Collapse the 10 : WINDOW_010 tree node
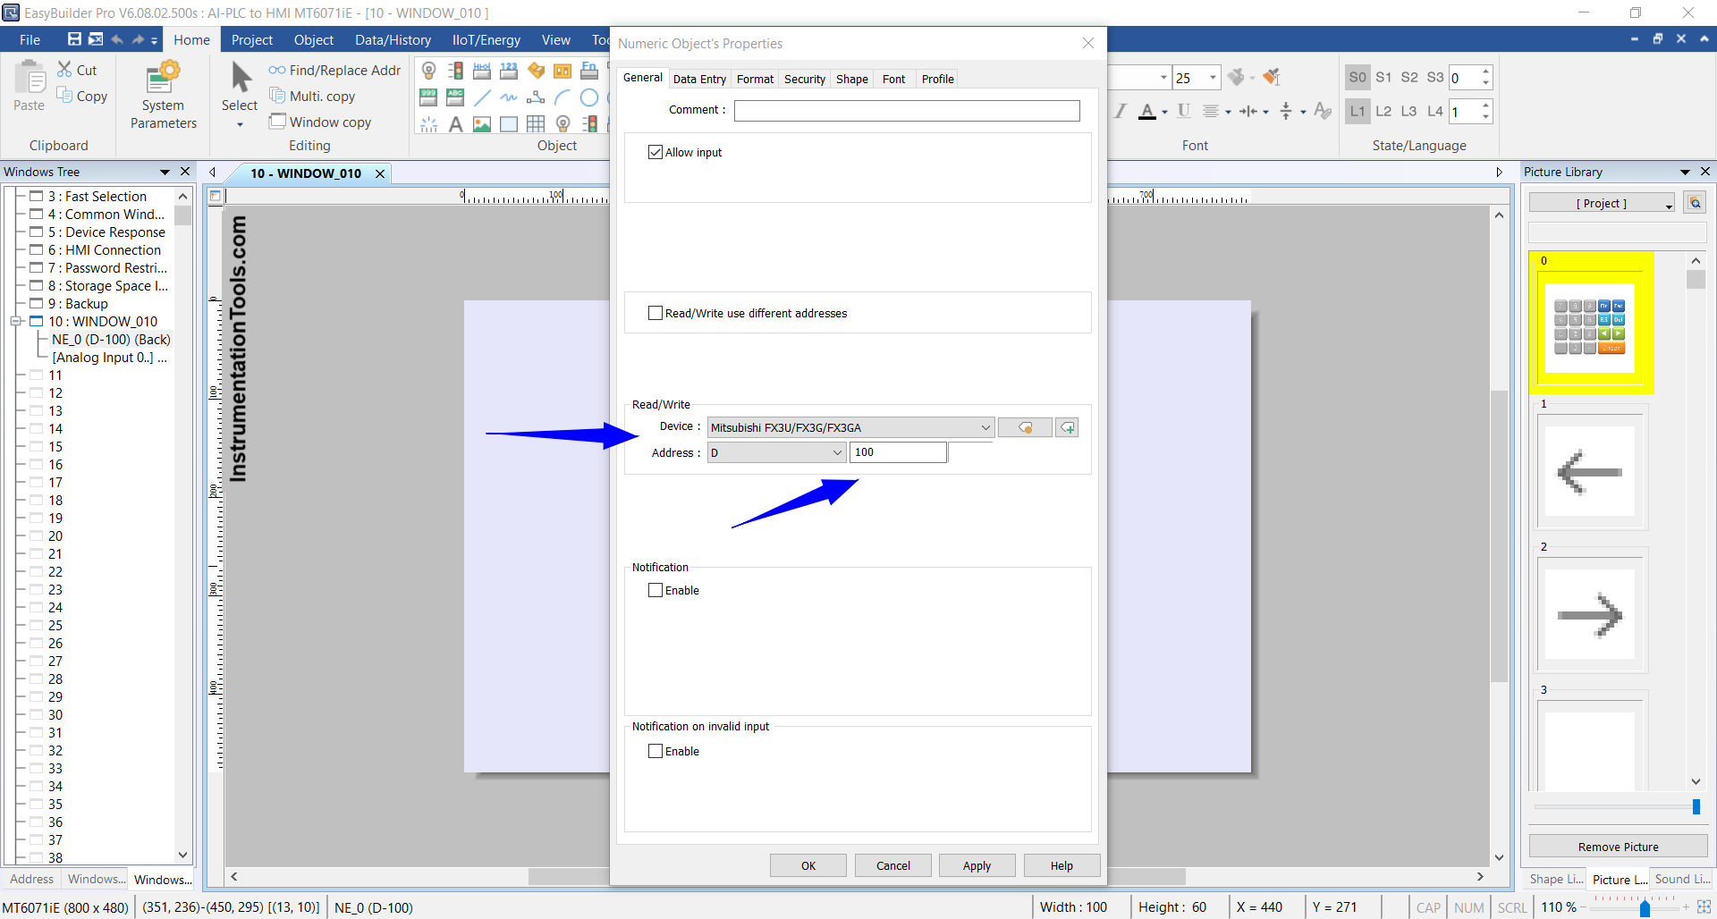 coord(16,322)
